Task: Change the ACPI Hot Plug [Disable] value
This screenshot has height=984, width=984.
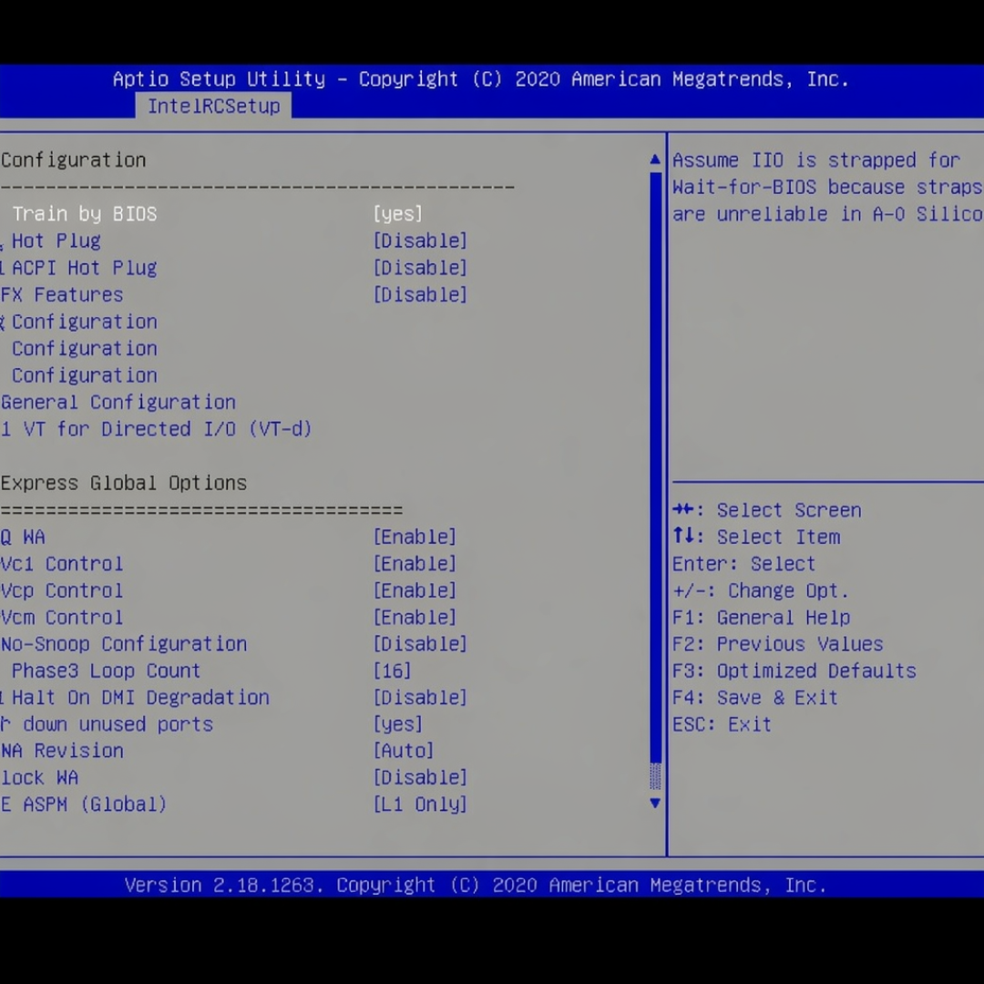Action: [x=420, y=268]
